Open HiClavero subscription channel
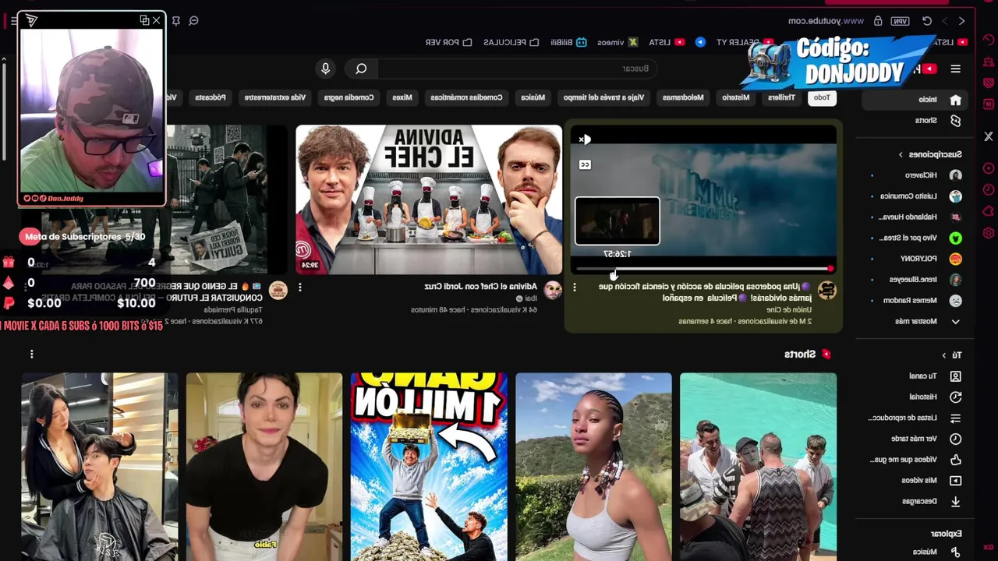Image resolution: width=998 pixels, height=561 pixels. pyautogui.click(x=914, y=175)
